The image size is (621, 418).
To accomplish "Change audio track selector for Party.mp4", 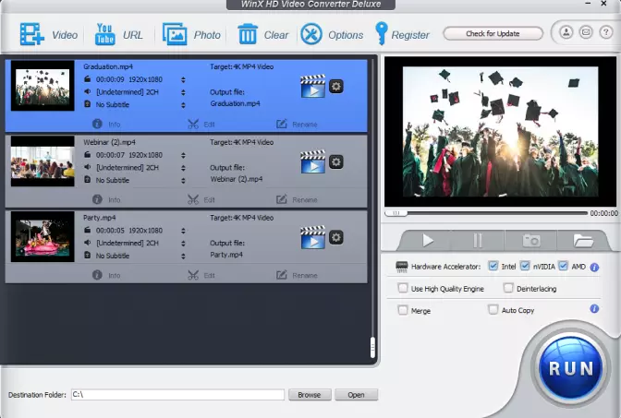I will tap(183, 244).
